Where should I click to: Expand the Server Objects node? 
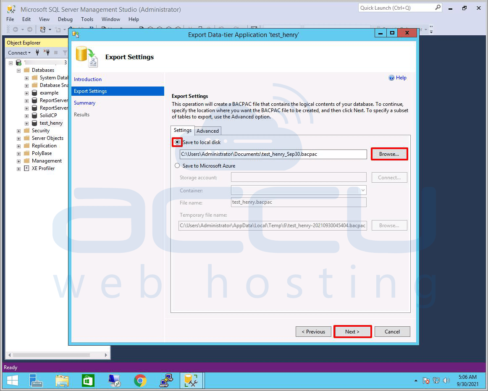(x=18, y=139)
